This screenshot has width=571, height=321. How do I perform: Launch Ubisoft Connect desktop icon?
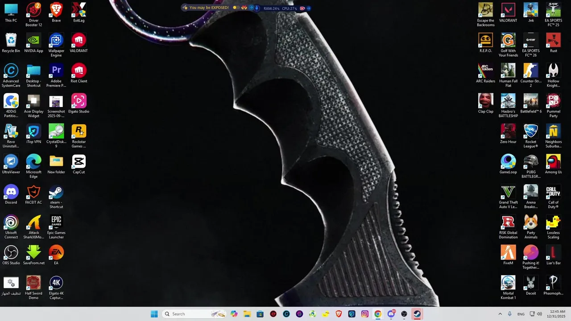tap(11, 227)
